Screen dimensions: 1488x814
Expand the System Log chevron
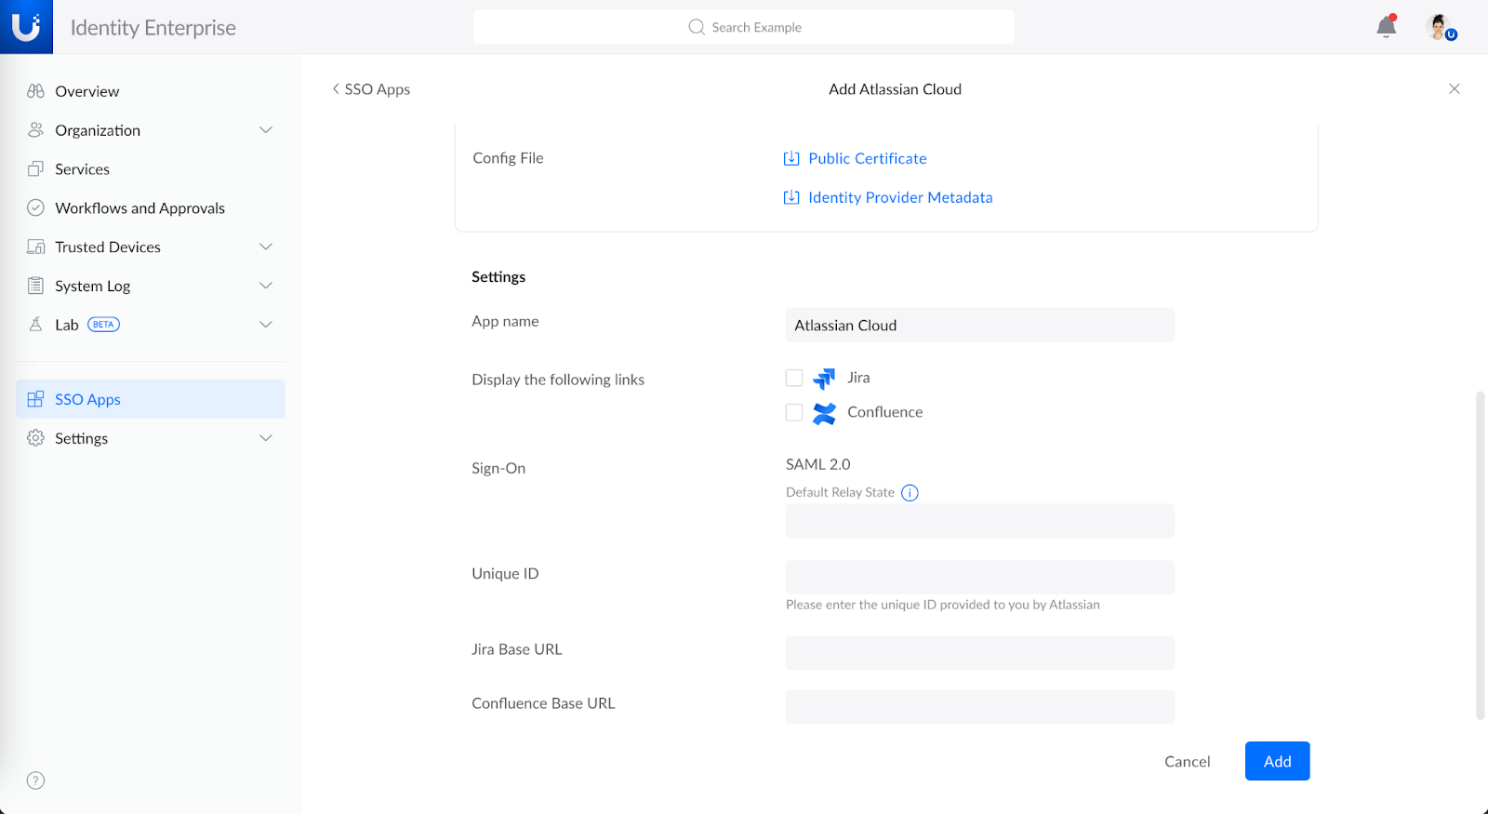[x=266, y=286]
